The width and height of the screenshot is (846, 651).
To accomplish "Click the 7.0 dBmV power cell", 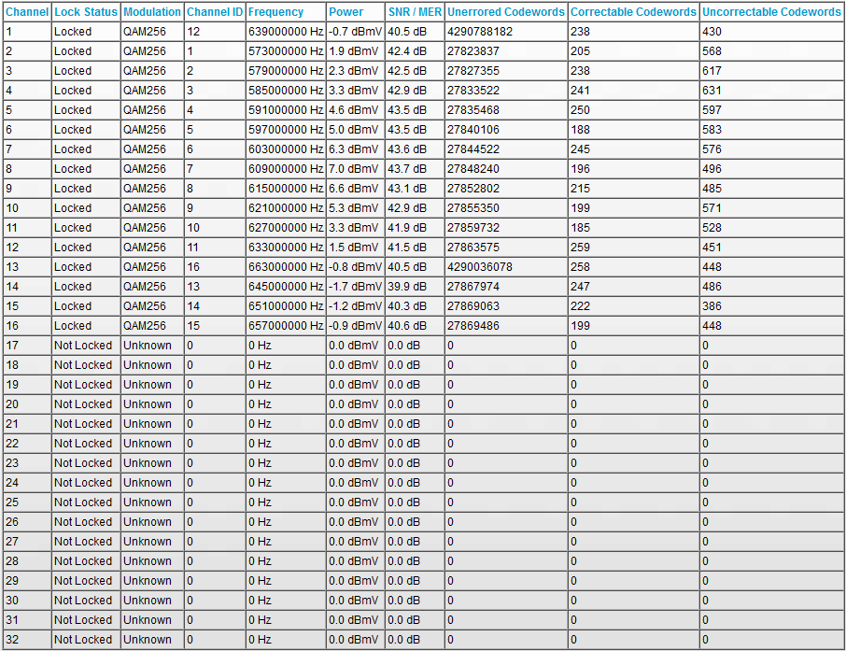I will [x=353, y=169].
